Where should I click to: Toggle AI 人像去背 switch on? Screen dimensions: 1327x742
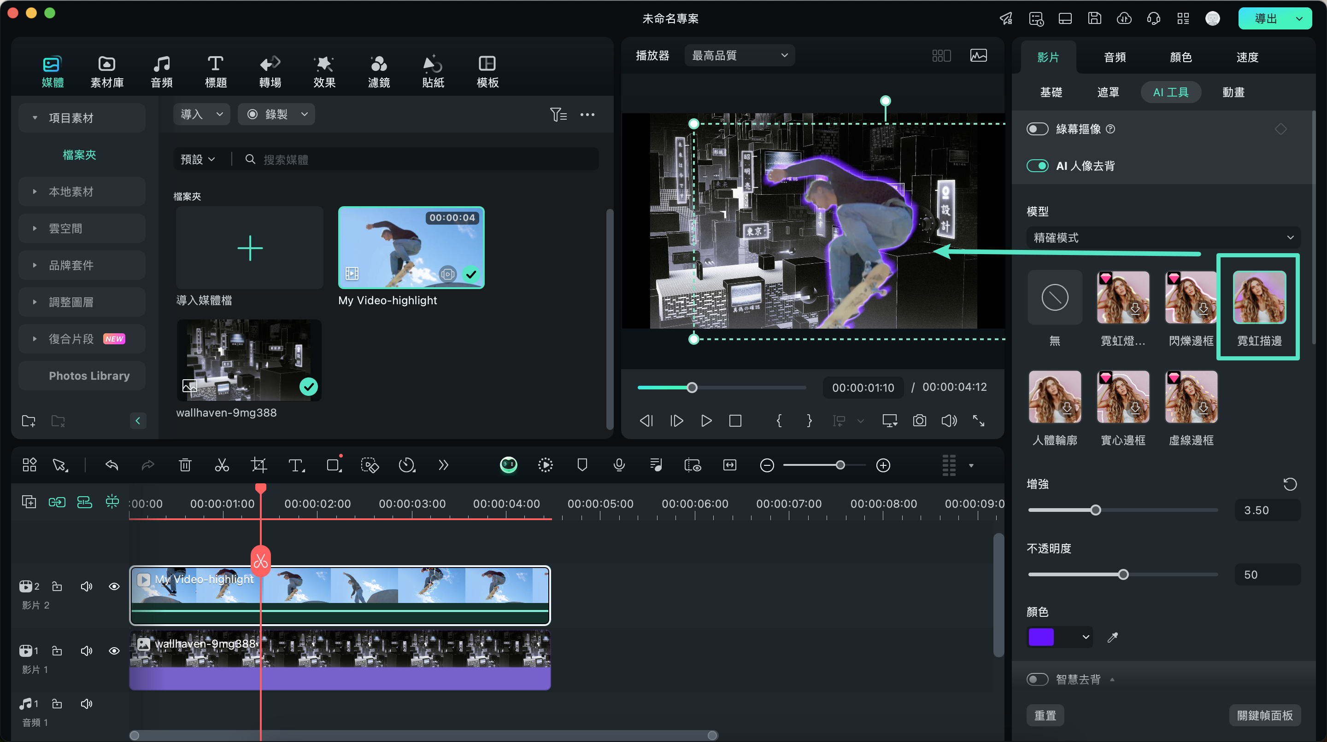1039,165
